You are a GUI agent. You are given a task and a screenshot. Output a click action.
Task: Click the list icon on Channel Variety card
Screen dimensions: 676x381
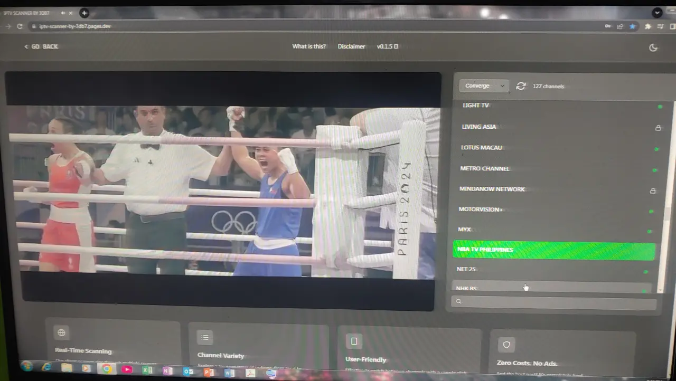pos(205,337)
